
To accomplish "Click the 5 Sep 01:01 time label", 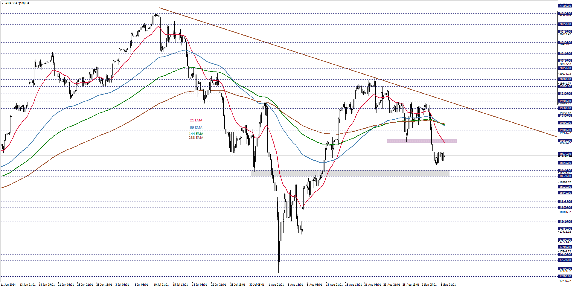I will tap(448, 285).
